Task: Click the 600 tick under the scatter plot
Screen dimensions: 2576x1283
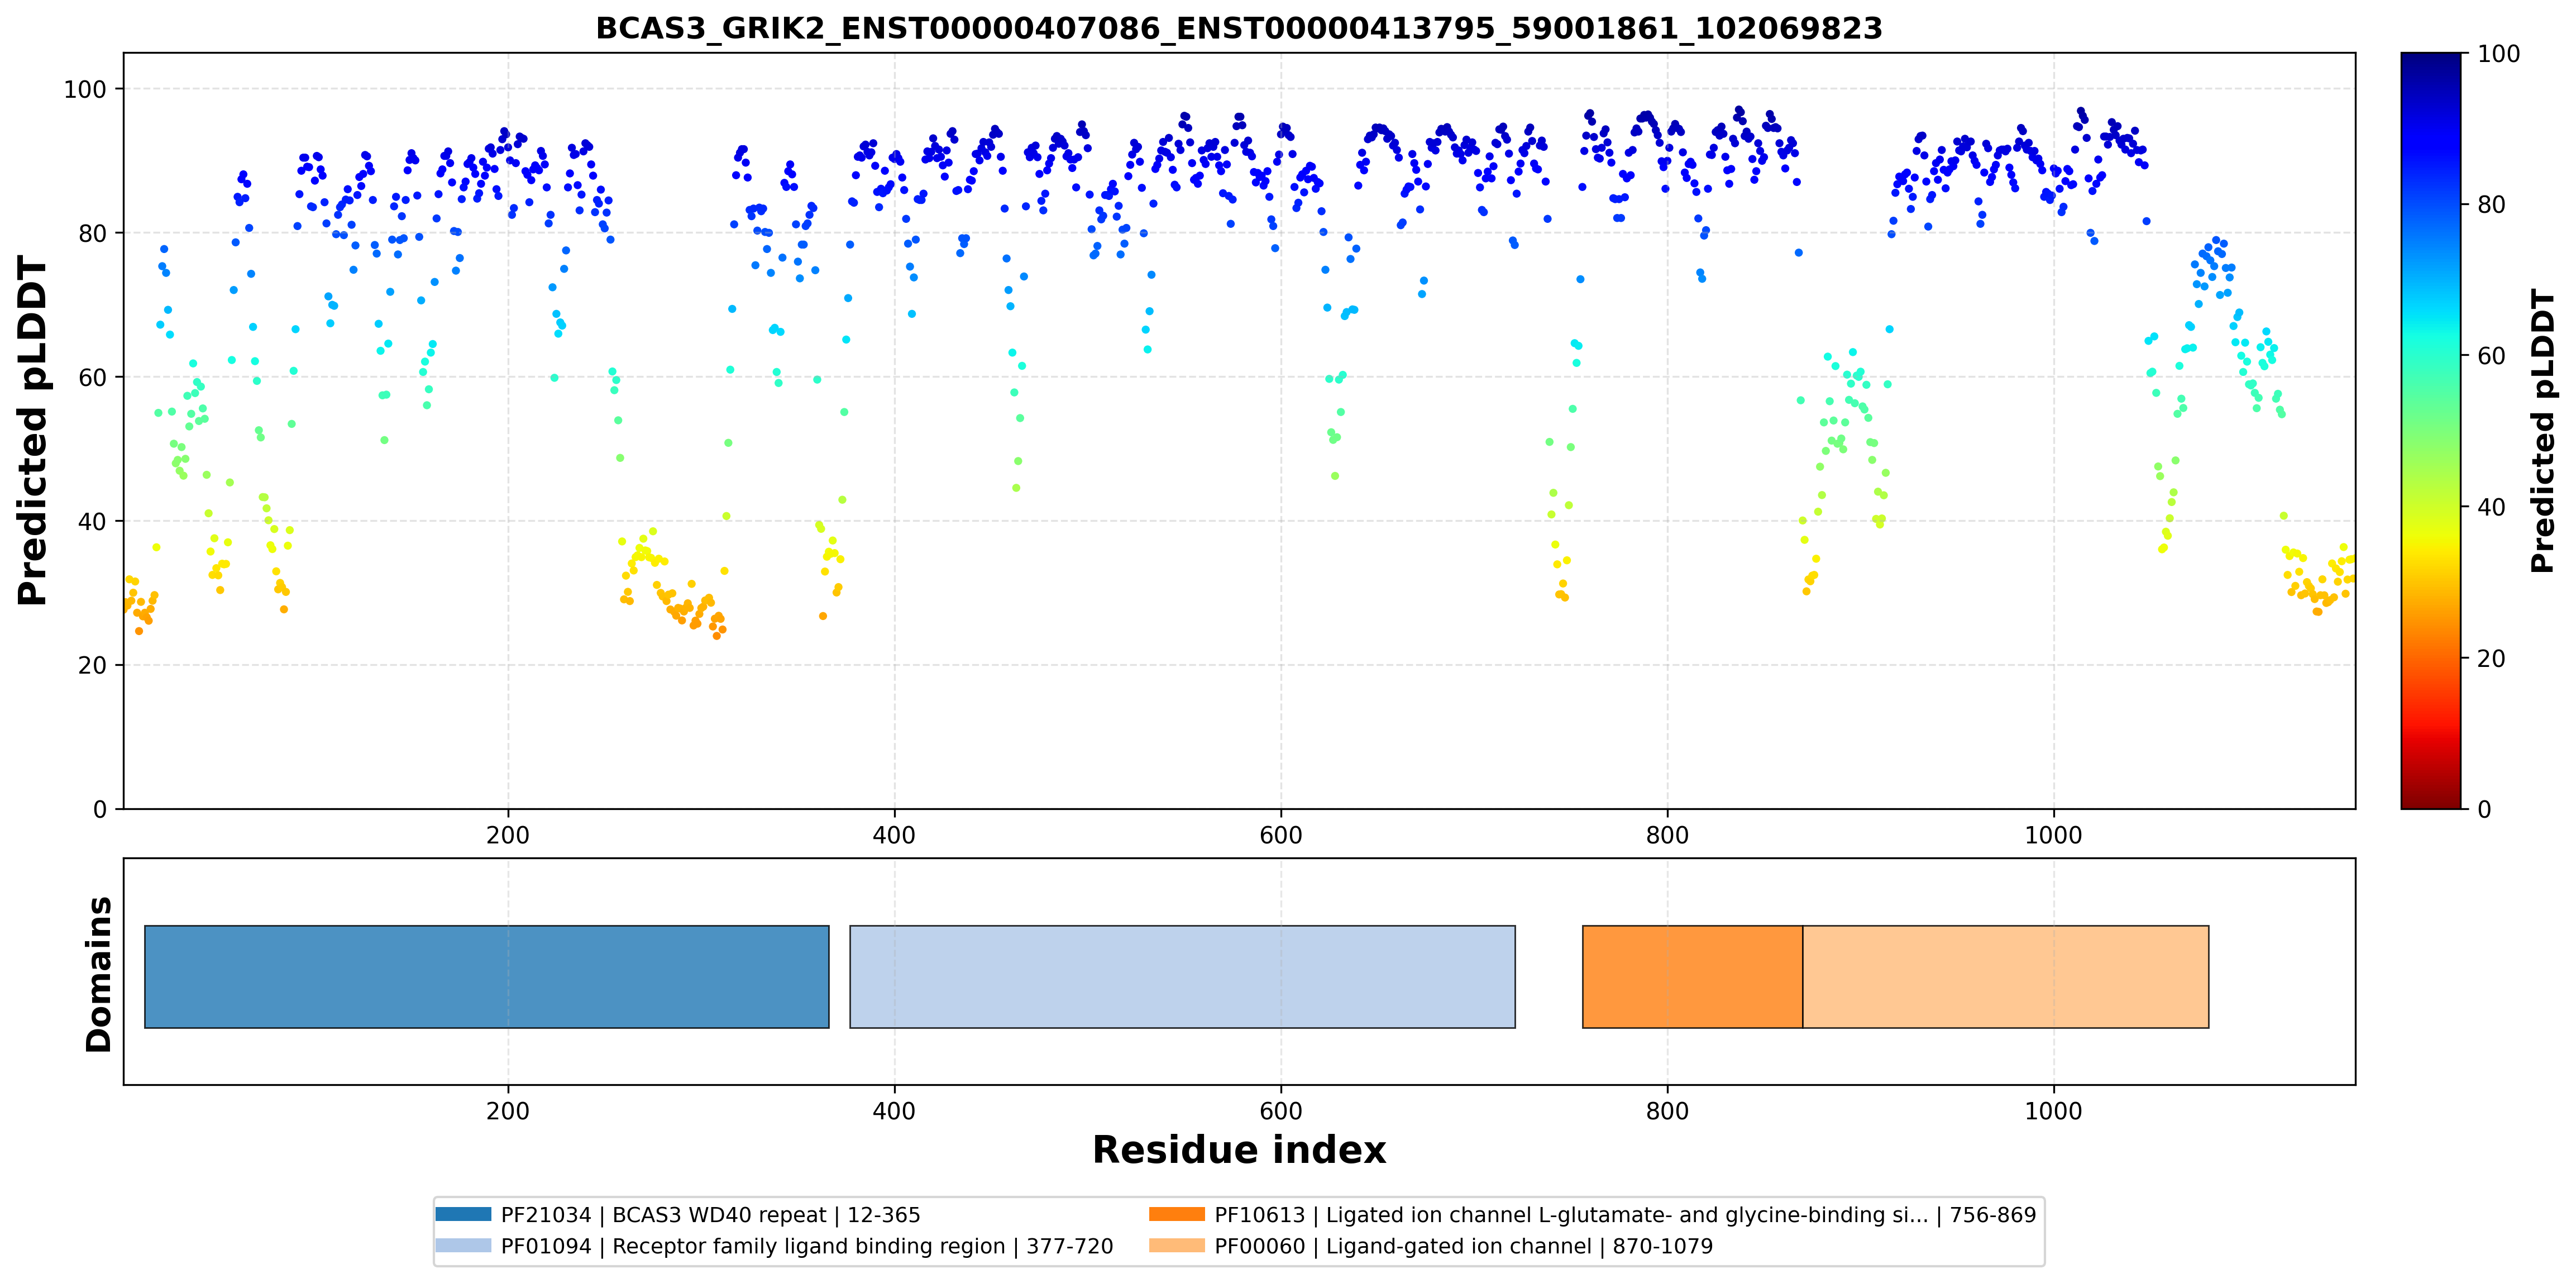Action: (1280, 835)
